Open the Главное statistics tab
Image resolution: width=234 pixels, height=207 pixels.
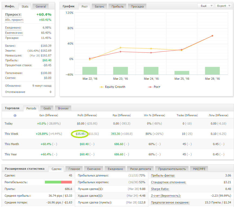[x=74, y=169]
